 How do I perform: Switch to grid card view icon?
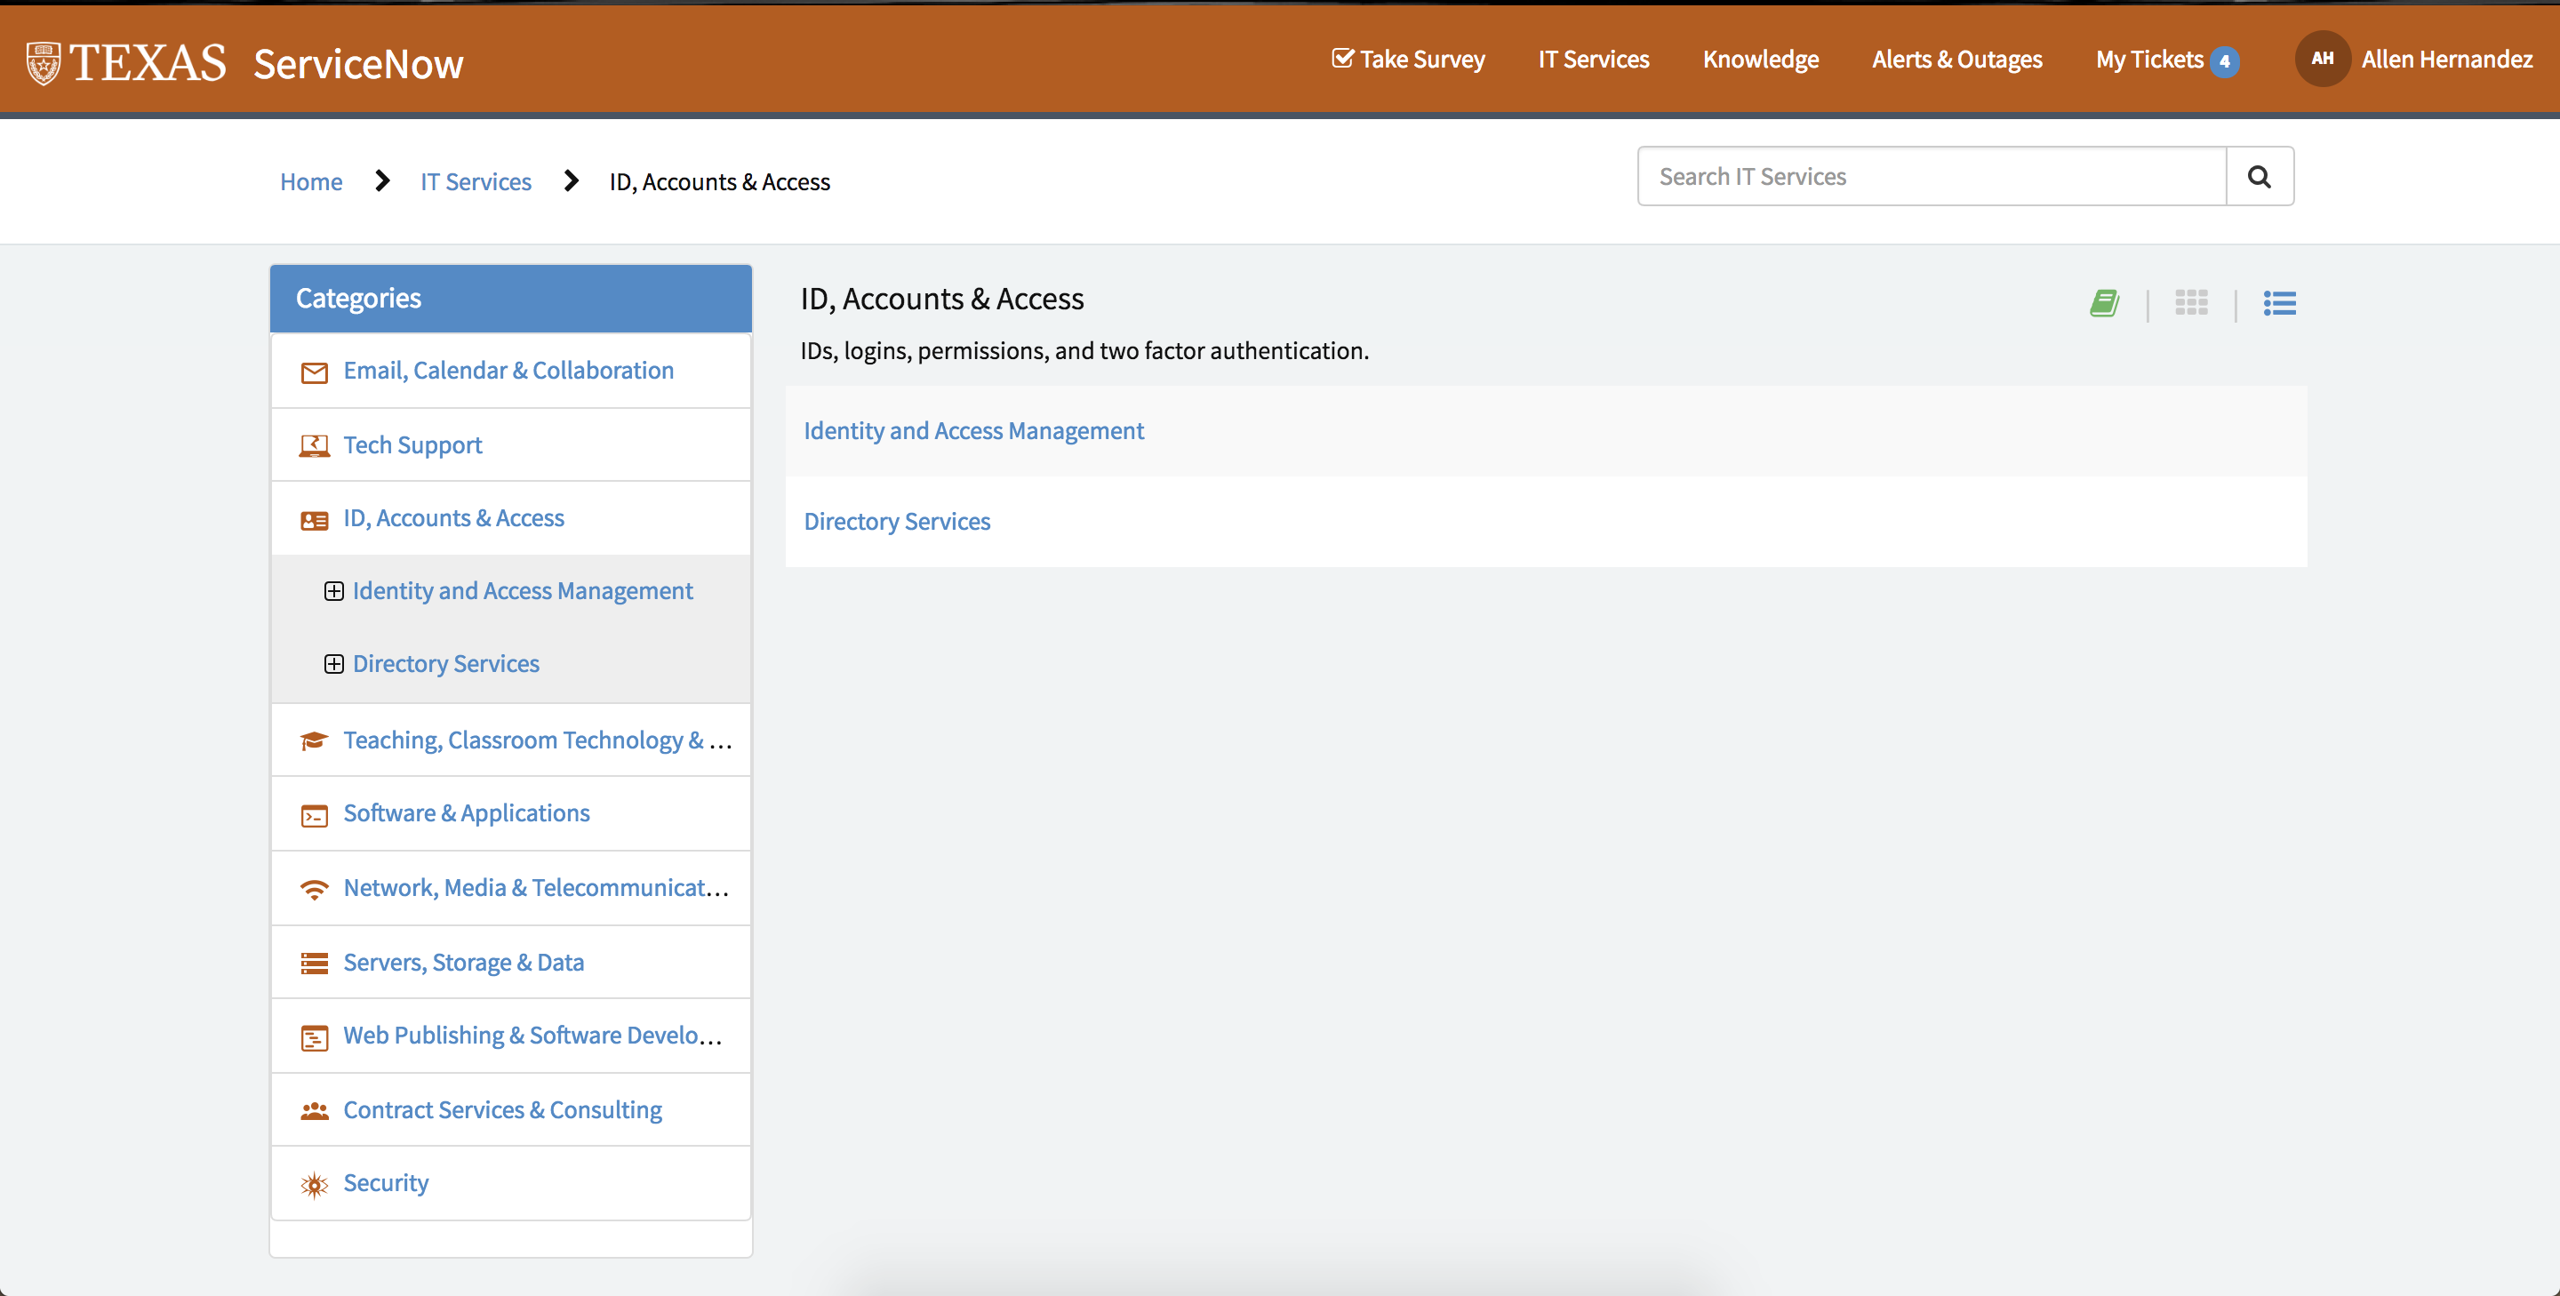coord(2190,303)
